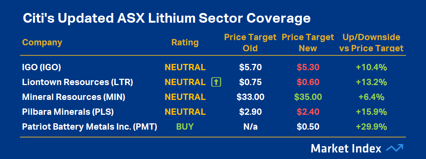Click the Price Target Old header
The image size is (426, 159).
tap(250, 43)
